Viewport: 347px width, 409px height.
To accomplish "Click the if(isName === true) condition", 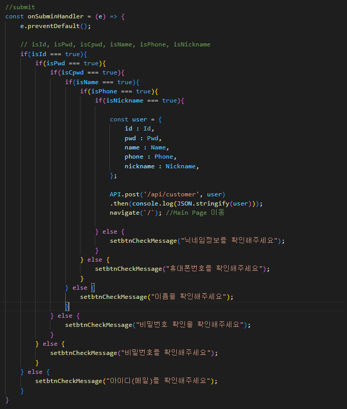I will (102, 82).
